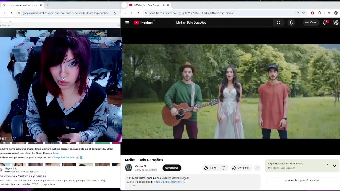
Task: View site information for google.com
Action: tap(19, 13)
